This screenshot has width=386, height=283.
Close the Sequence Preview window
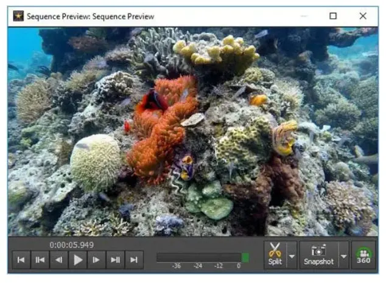[363, 16]
